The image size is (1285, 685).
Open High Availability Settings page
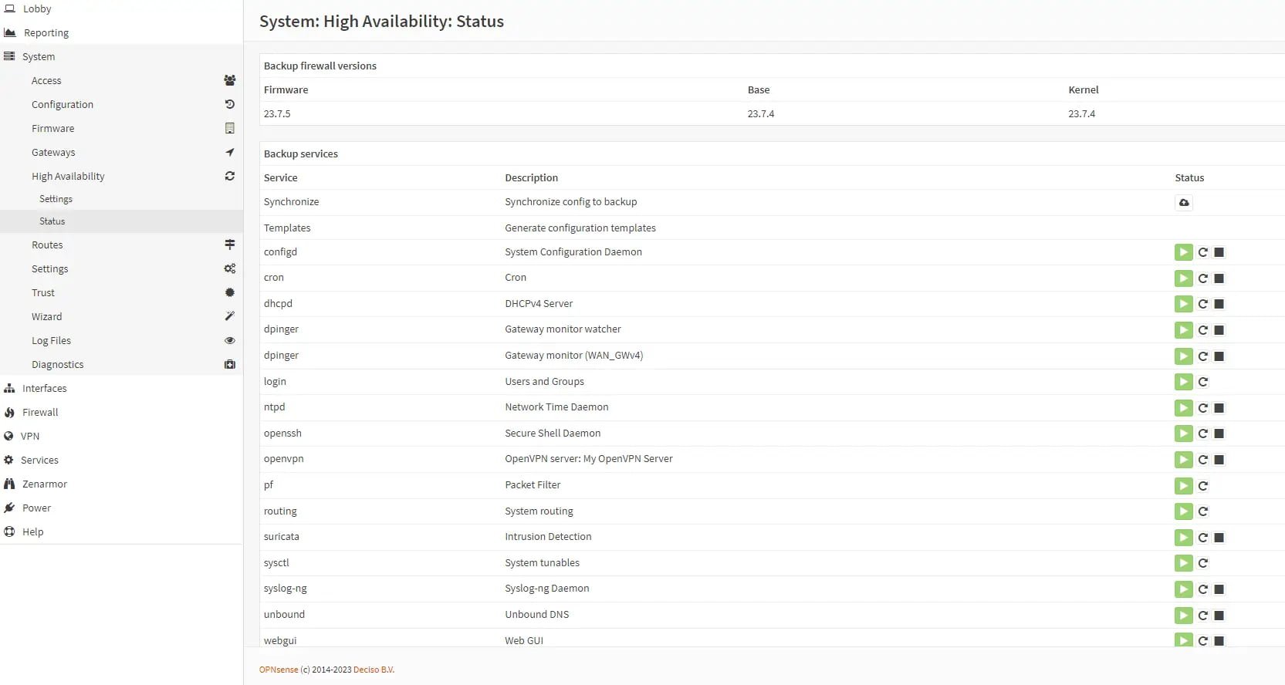point(121,199)
